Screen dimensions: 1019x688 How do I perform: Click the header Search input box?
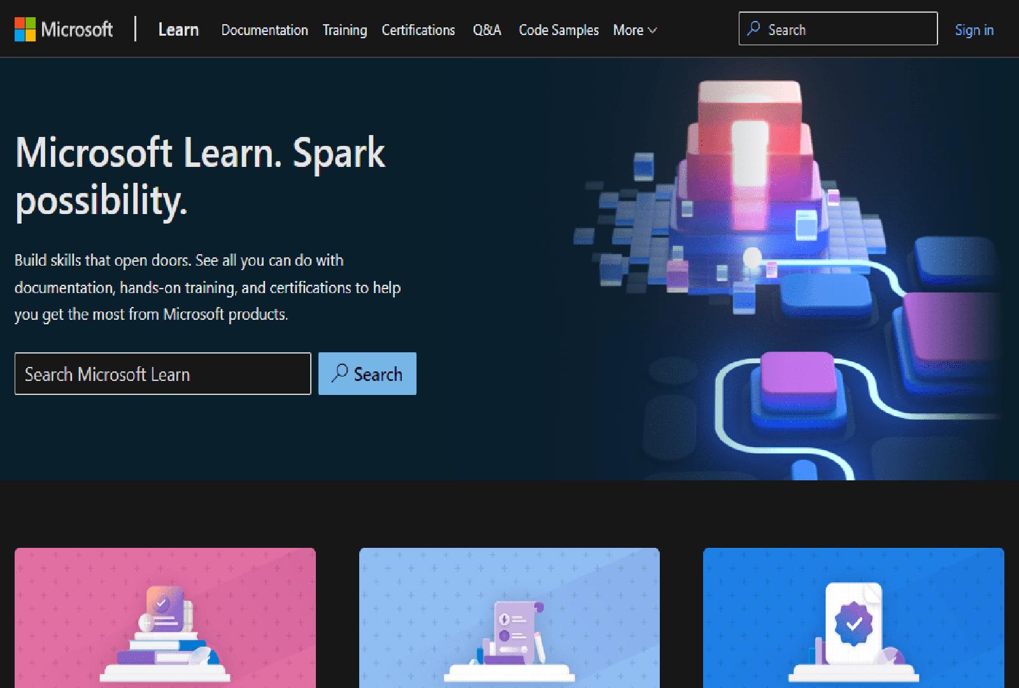837,28
